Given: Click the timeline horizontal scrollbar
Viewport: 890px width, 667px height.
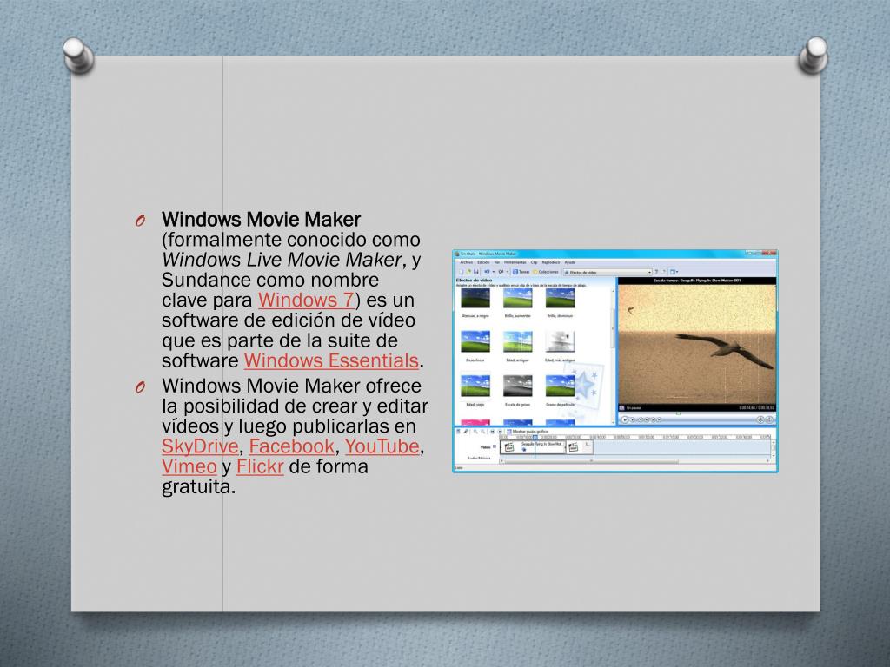Looking at the screenshot, I should (591, 461).
